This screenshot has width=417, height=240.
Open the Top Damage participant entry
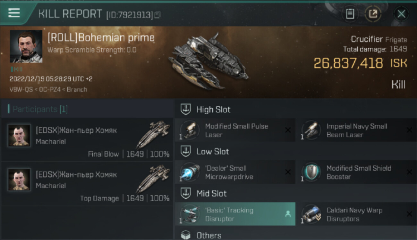pos(87,184)
